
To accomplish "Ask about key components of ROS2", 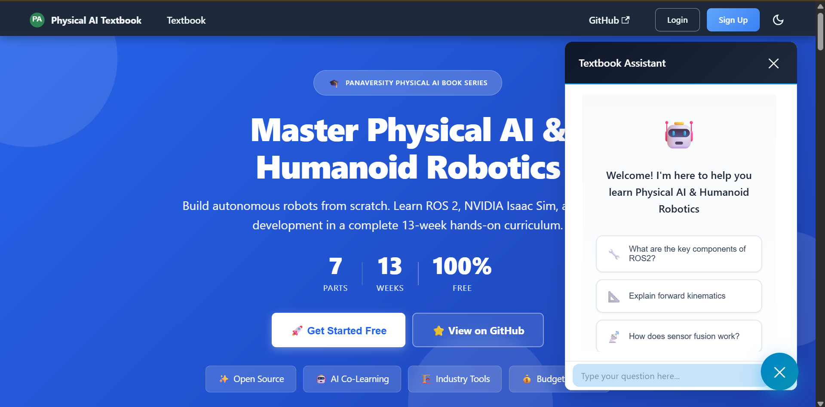I will [x=679, y=254].
